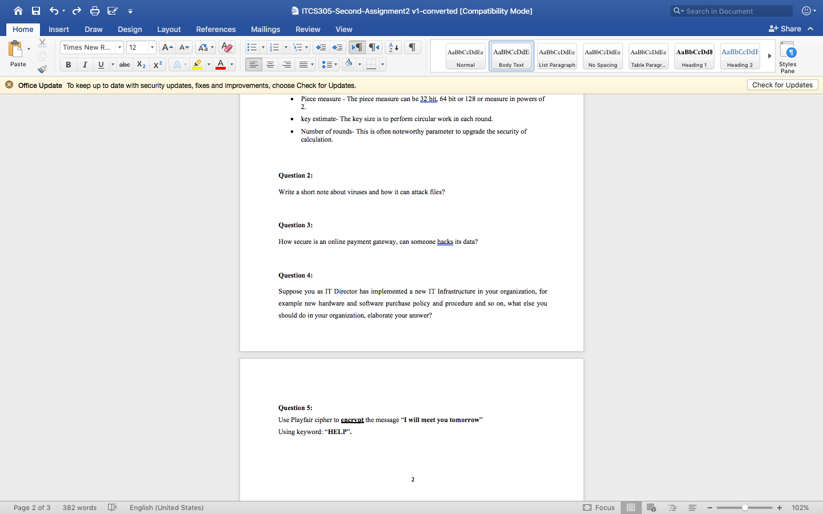The height and width of the screenshot is (514, 823).
Task: Apply the Normal style
Action: pyautogui.click(x=466, y=56)
